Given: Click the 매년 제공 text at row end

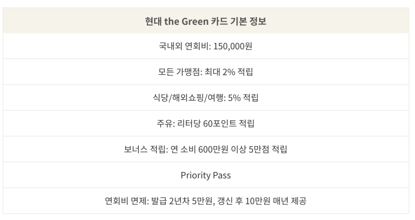Looking at the screenshot, I should click(x=290, y=201).
